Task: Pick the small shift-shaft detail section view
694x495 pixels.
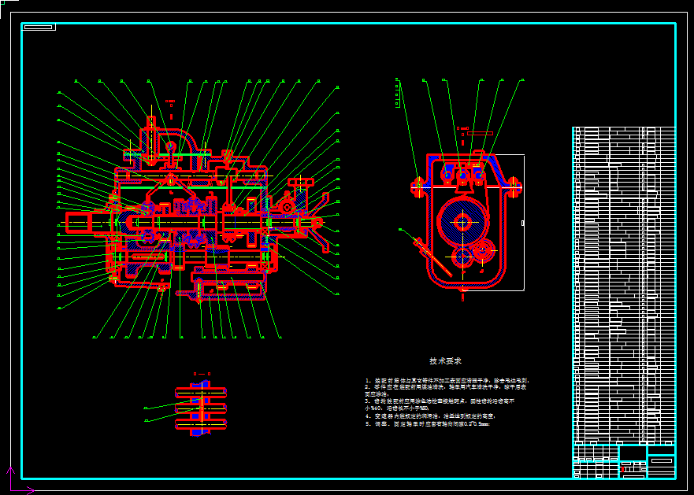Action: click(x=201, y=408)
